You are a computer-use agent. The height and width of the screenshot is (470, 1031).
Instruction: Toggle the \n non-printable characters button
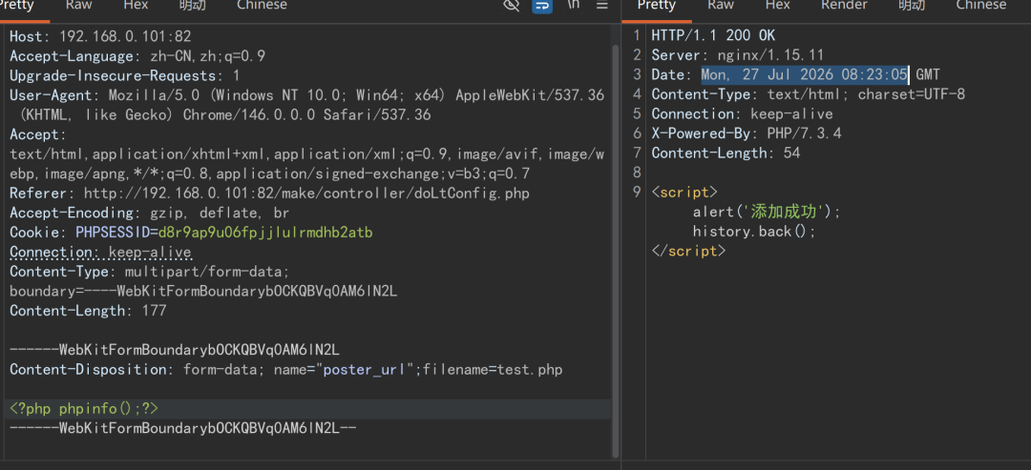[574, 5]
